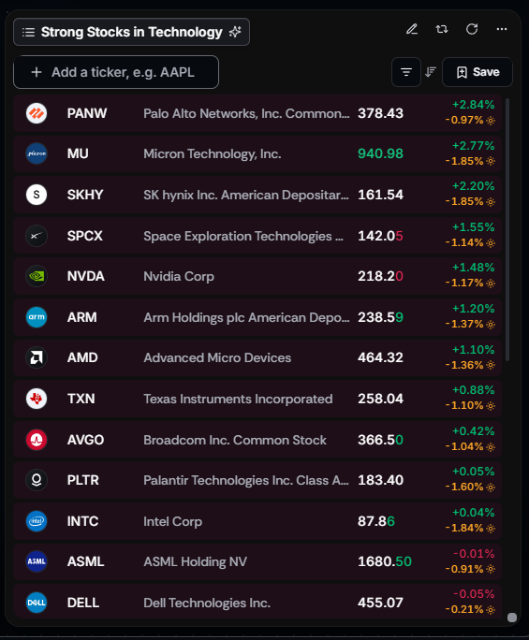Screen dimensions: 529x640
Task: Open the three-dot more options menu
Action: click(502, 29)
